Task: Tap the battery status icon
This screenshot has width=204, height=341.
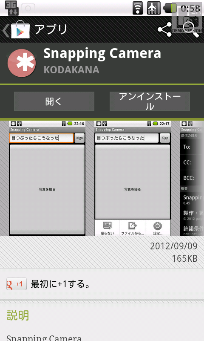Action: coord(170,8)
